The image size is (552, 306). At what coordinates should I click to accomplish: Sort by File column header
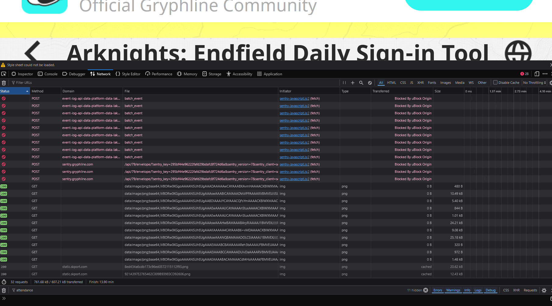(201, 91)
